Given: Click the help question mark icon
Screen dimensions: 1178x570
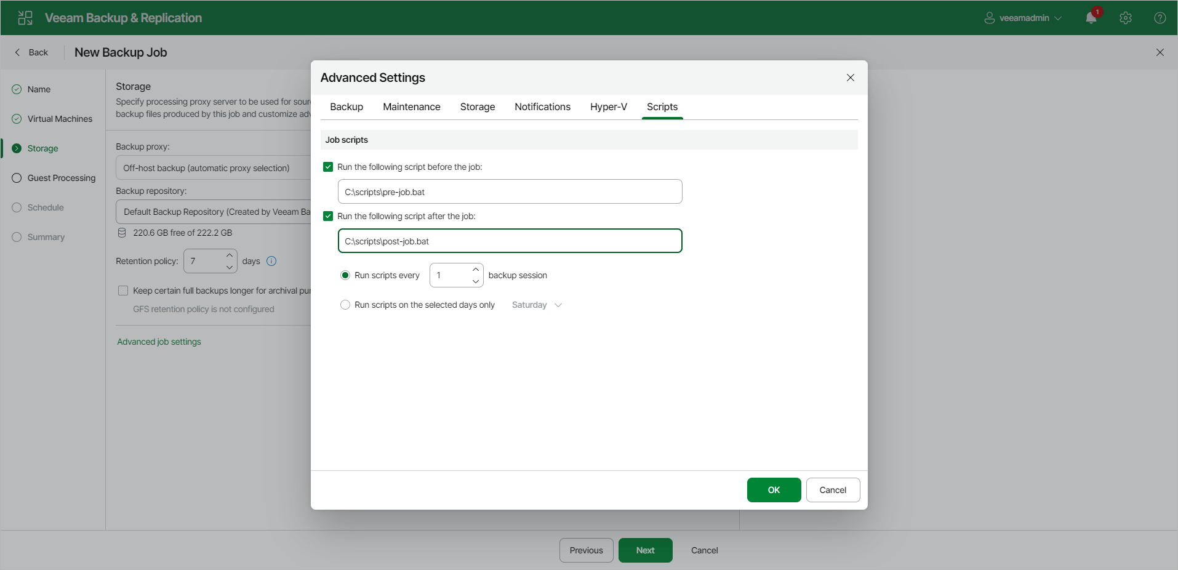Looking at the screenshot, I should click(x=1160, y=18).
